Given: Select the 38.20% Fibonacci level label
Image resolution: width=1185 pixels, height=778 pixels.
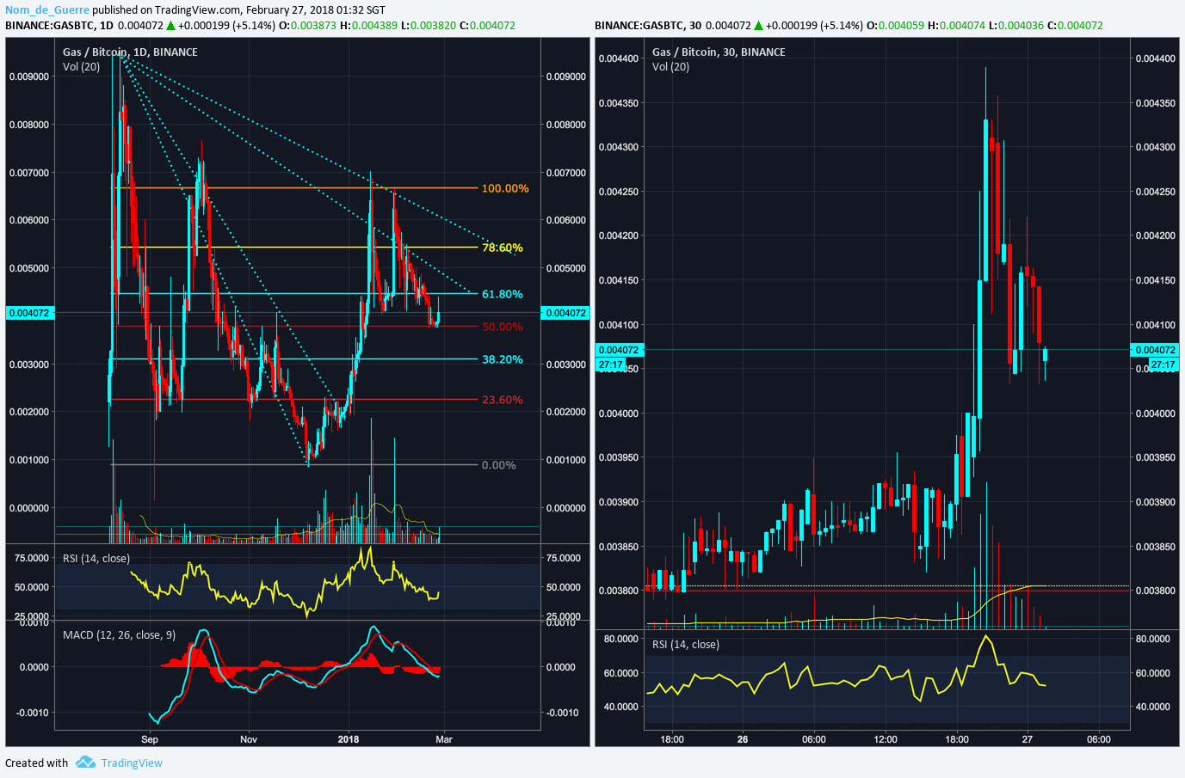Looking at the screenshot, I should click(503, 359).
